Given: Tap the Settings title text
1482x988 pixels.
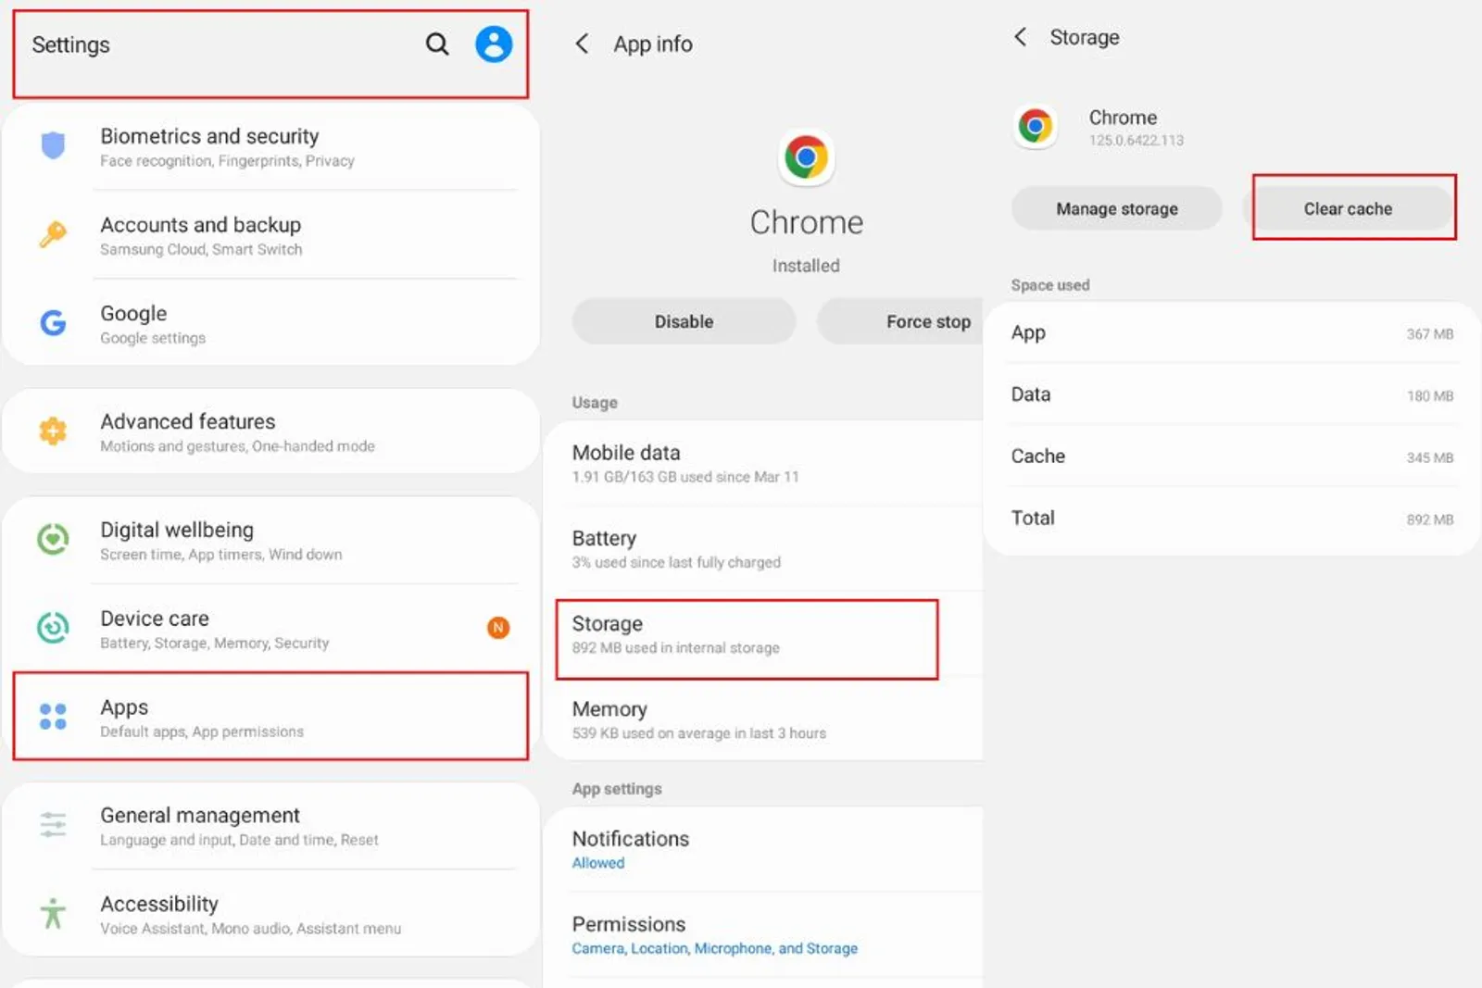Looking at the screenshot, I should [70, 44].
